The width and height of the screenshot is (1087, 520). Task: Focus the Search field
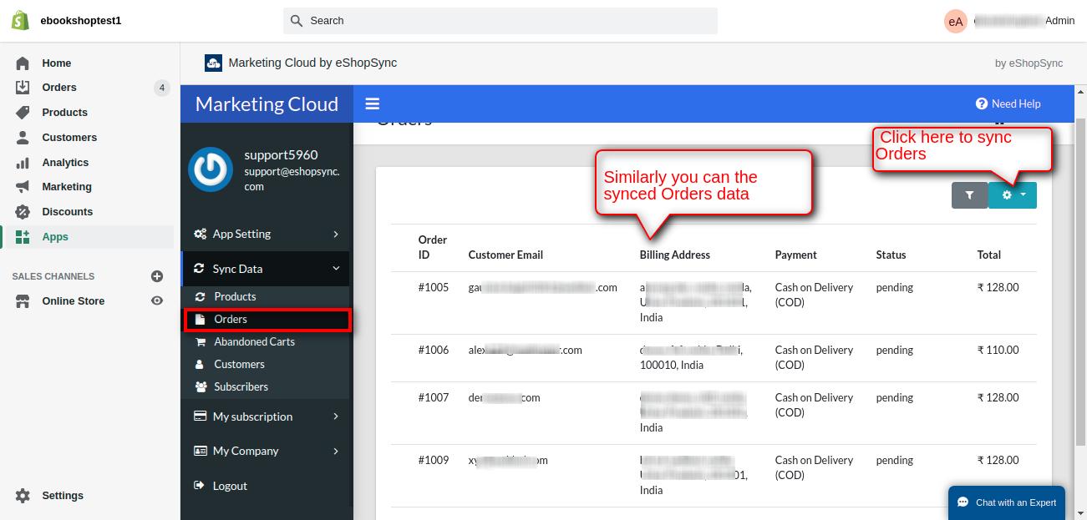500,21
